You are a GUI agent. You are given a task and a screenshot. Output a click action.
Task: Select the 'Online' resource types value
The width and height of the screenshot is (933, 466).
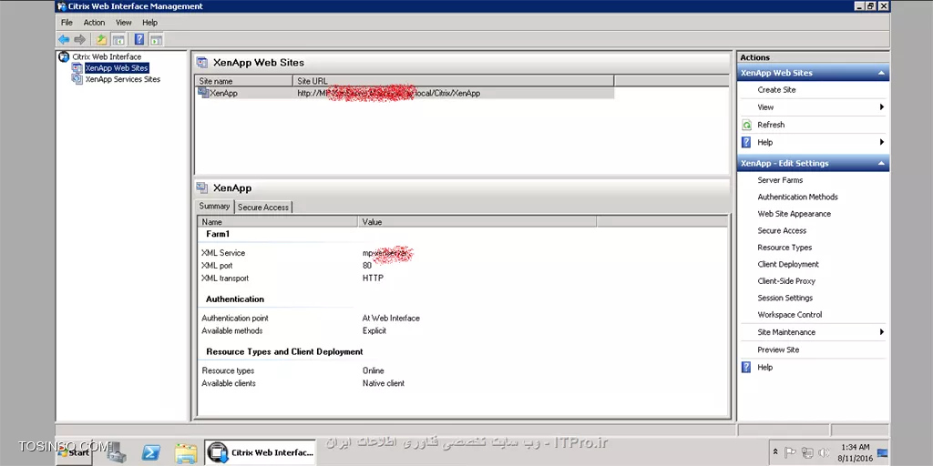(x=373, y=371)
